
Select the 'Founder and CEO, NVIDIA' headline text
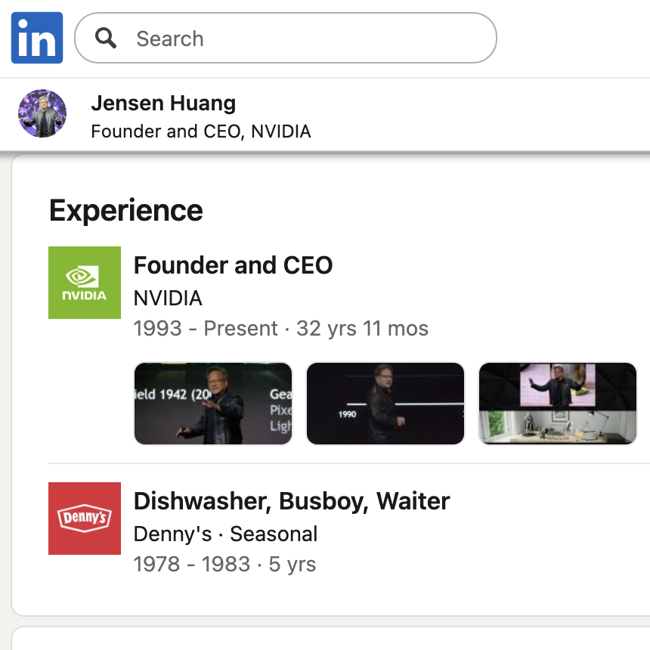pyautogui.click(x=201, y=132)
